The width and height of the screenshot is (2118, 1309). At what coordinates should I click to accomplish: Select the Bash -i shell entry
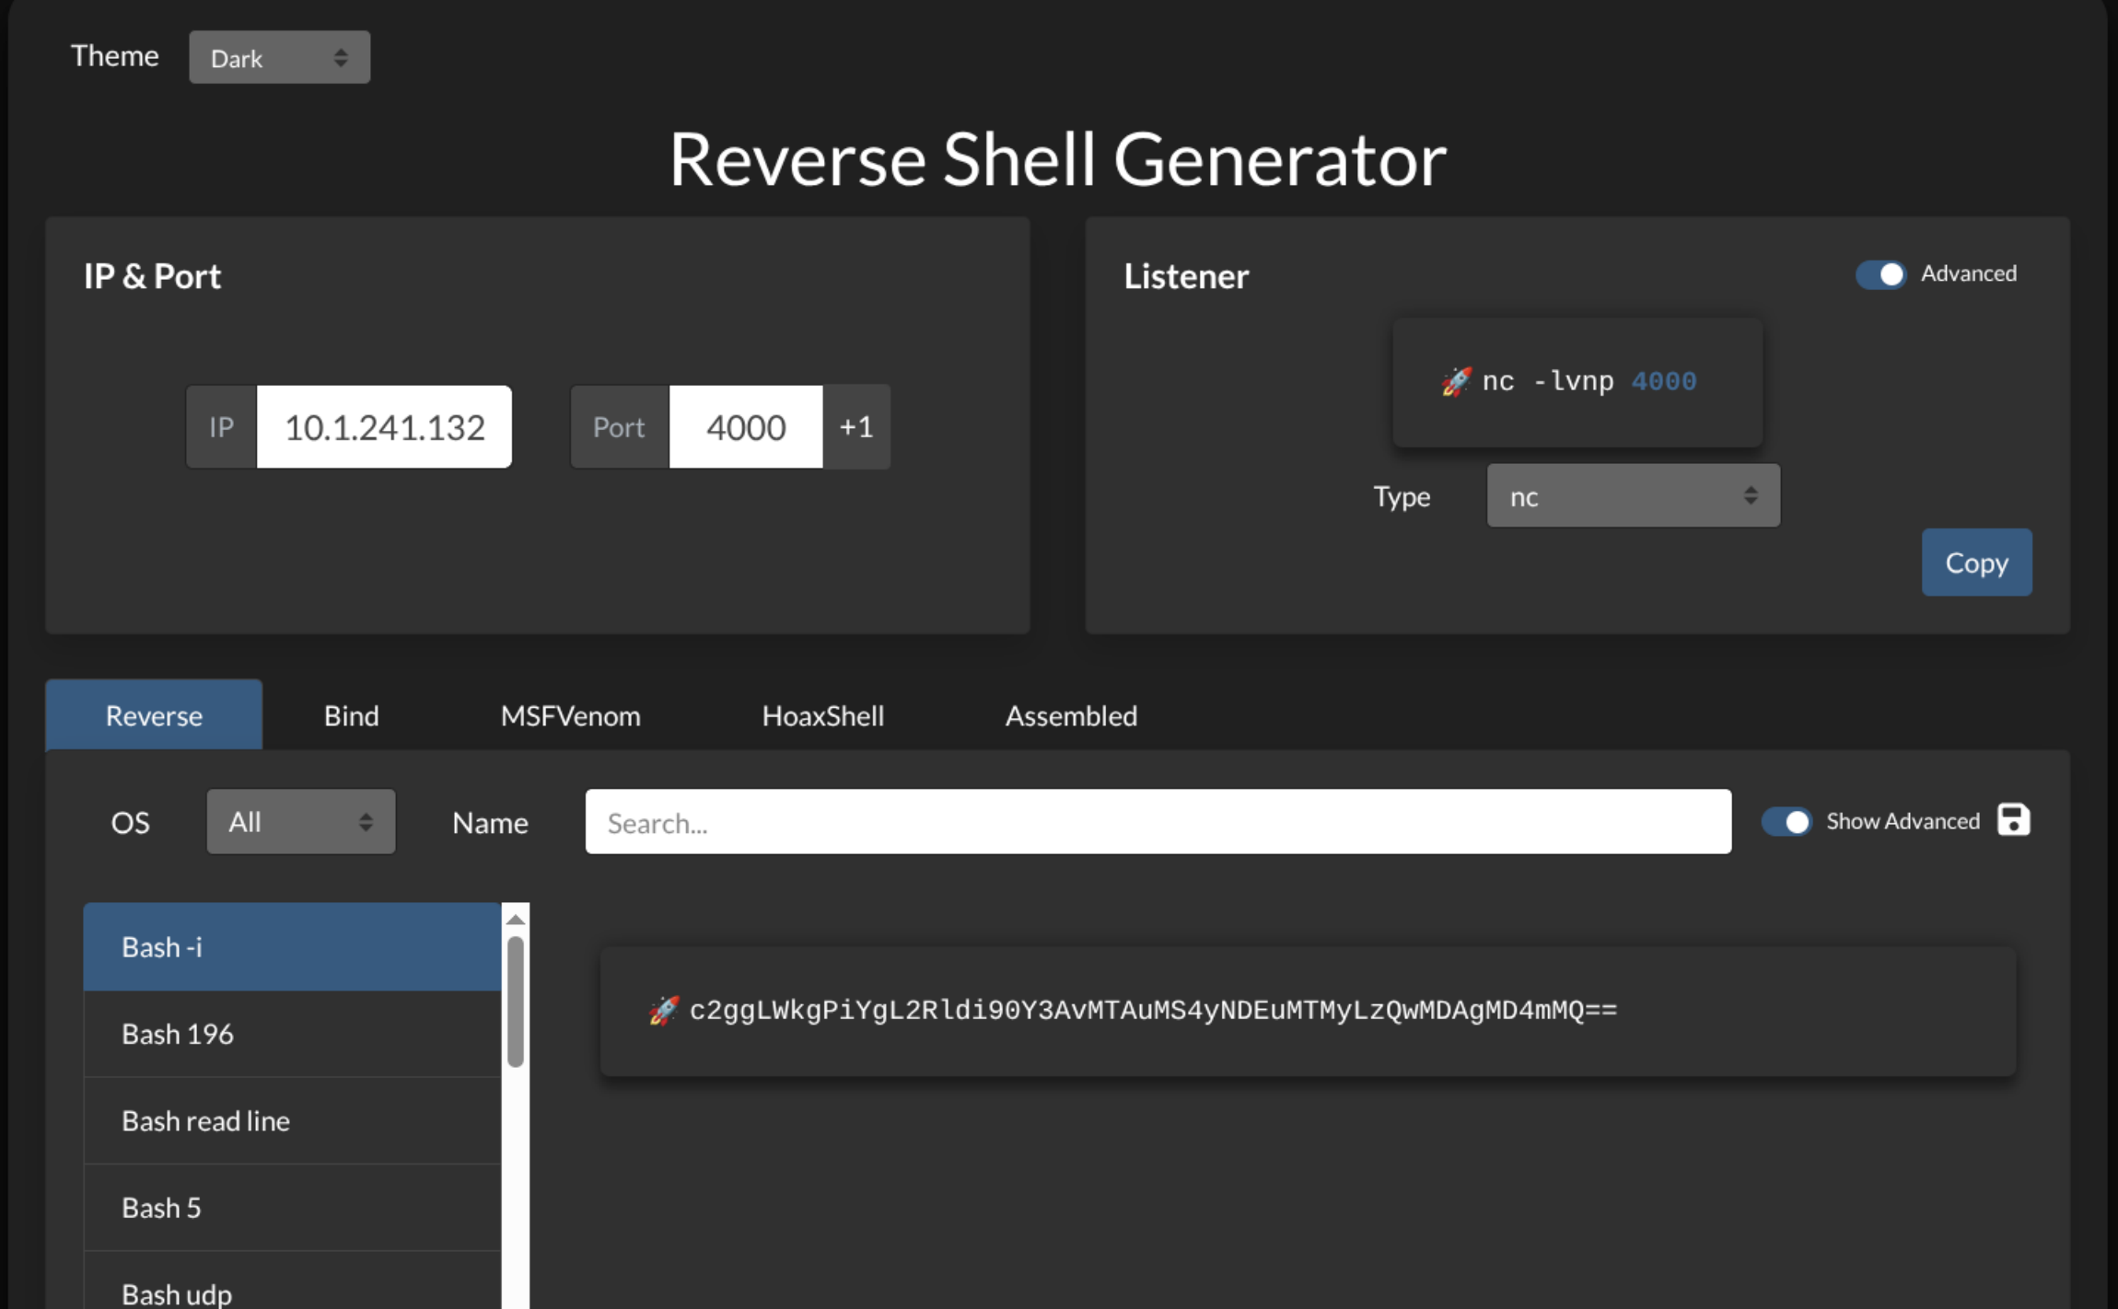tap(292, 947)
